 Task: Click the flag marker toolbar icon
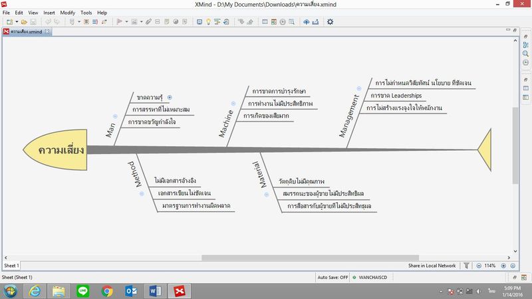120,22
